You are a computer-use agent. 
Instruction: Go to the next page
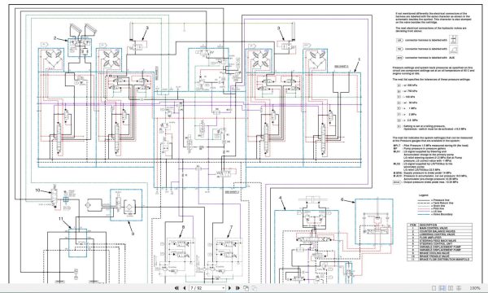click(x=230, y=288)
